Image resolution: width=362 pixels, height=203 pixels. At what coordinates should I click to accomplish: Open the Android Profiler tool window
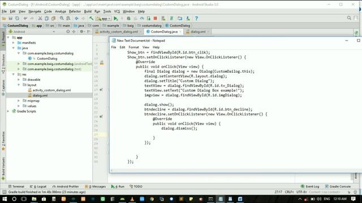[66, 187]
